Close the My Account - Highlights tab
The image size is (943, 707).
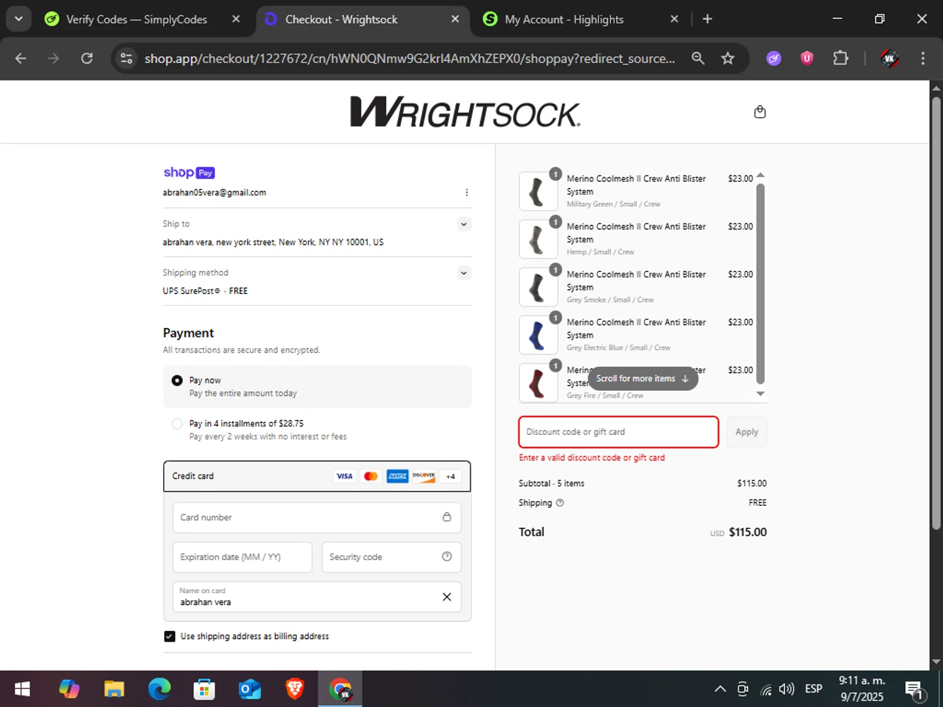[674, 19]
